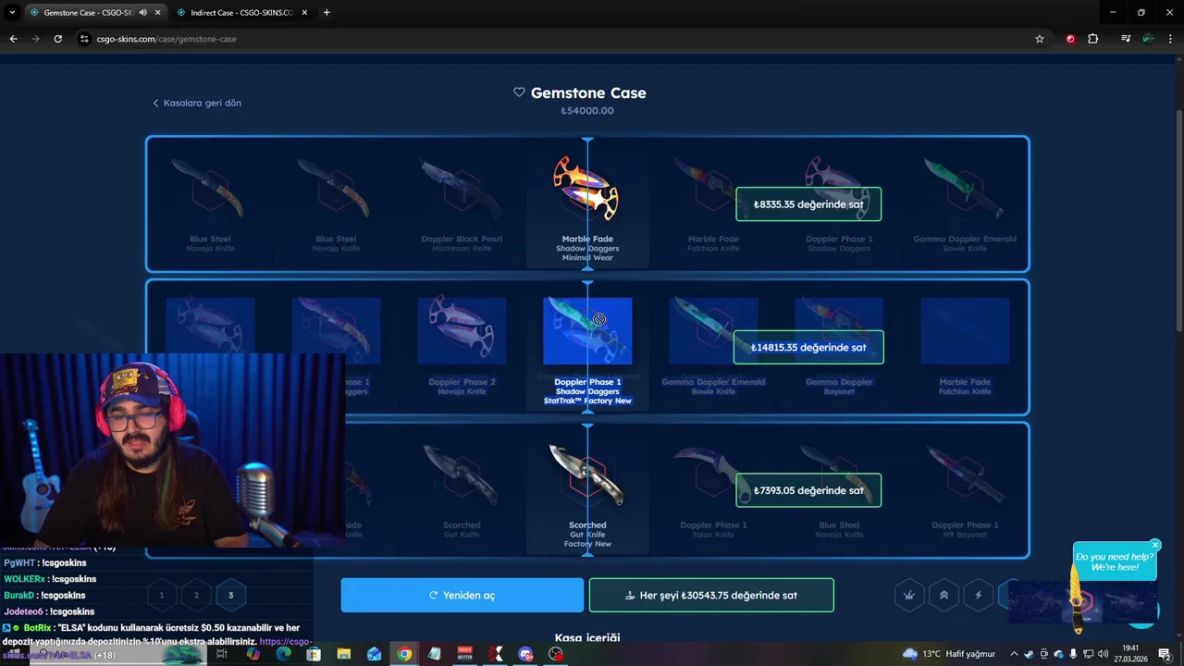Screen dimensions: 1184x666
Task: Click the Doppler Black Pearl Huntsman Knife item
Action: (462, 189)
